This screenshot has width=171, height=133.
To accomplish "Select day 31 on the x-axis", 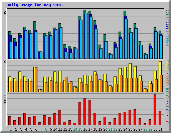I will (x=160, y=129).
